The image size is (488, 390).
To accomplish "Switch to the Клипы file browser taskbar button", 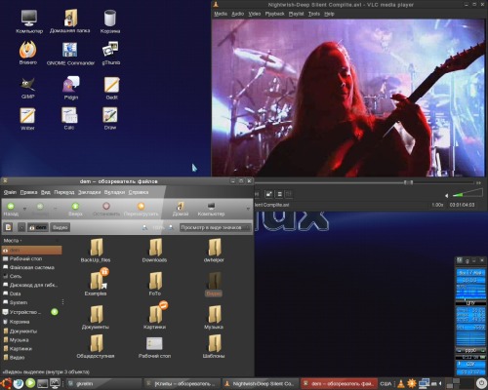I will pyautogui.click(x=183, y=384).
